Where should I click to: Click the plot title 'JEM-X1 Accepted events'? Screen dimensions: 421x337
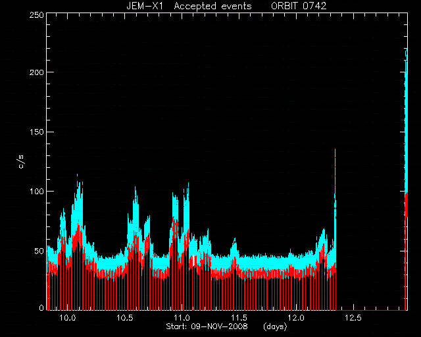189,6
